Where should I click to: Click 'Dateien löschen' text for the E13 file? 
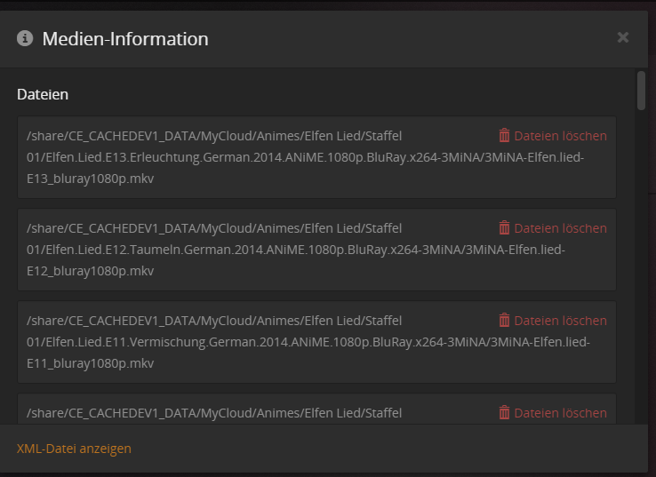(560, 136)
